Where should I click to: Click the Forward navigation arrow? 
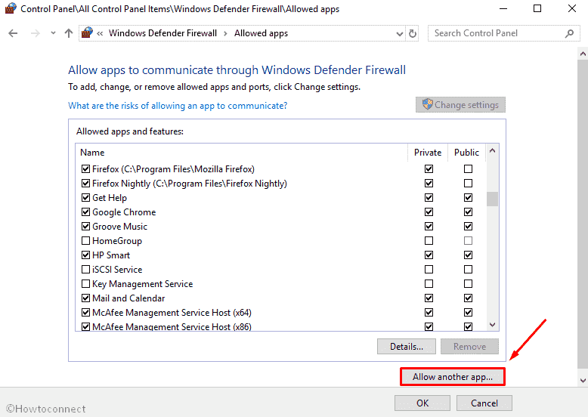(36, 33)
